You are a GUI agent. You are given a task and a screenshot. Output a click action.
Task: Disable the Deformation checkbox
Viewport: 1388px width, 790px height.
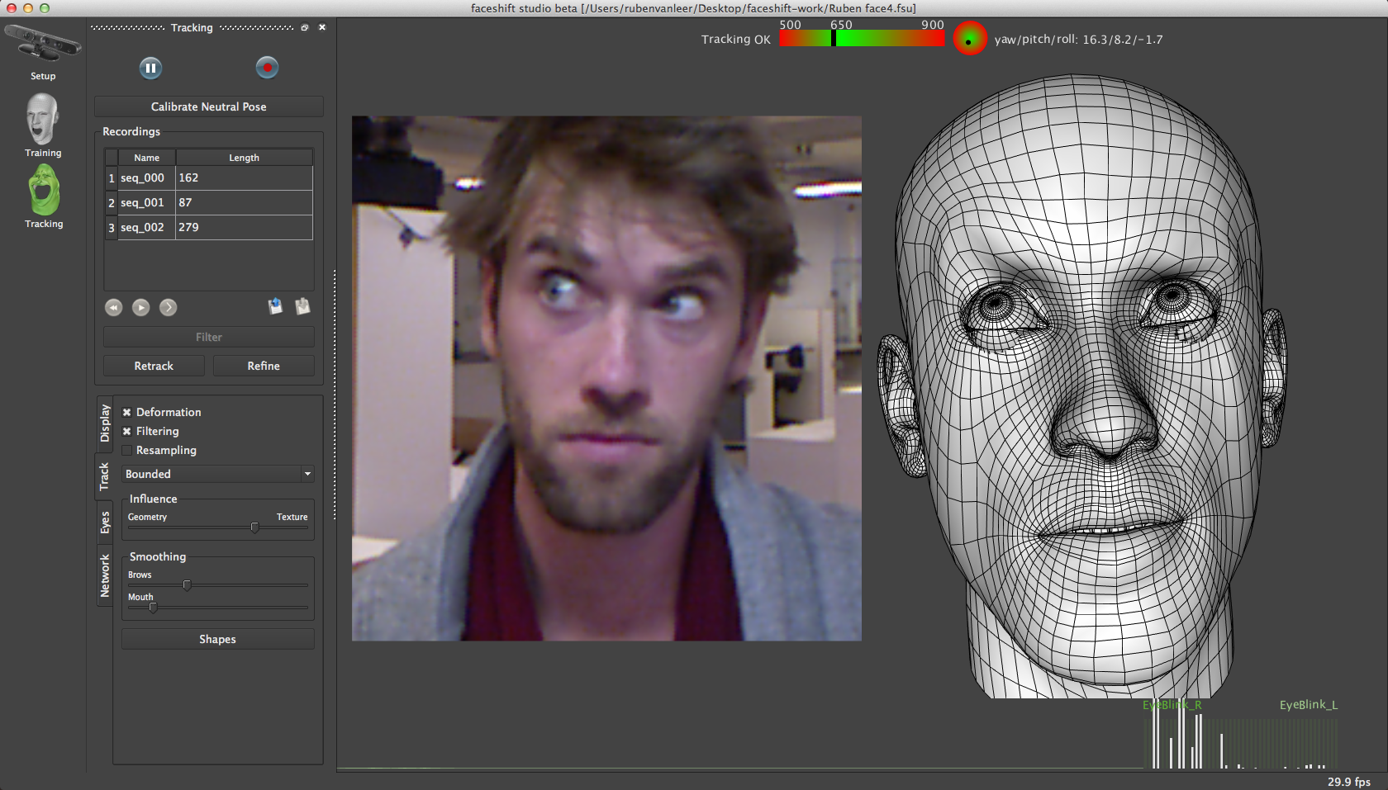(x=126, y=412)
